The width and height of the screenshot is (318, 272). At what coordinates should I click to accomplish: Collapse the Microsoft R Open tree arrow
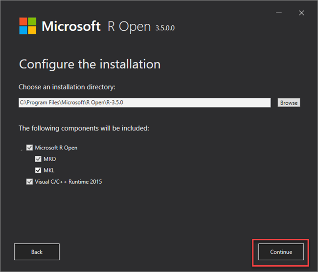pyautogui.click(x=22, y=148)
